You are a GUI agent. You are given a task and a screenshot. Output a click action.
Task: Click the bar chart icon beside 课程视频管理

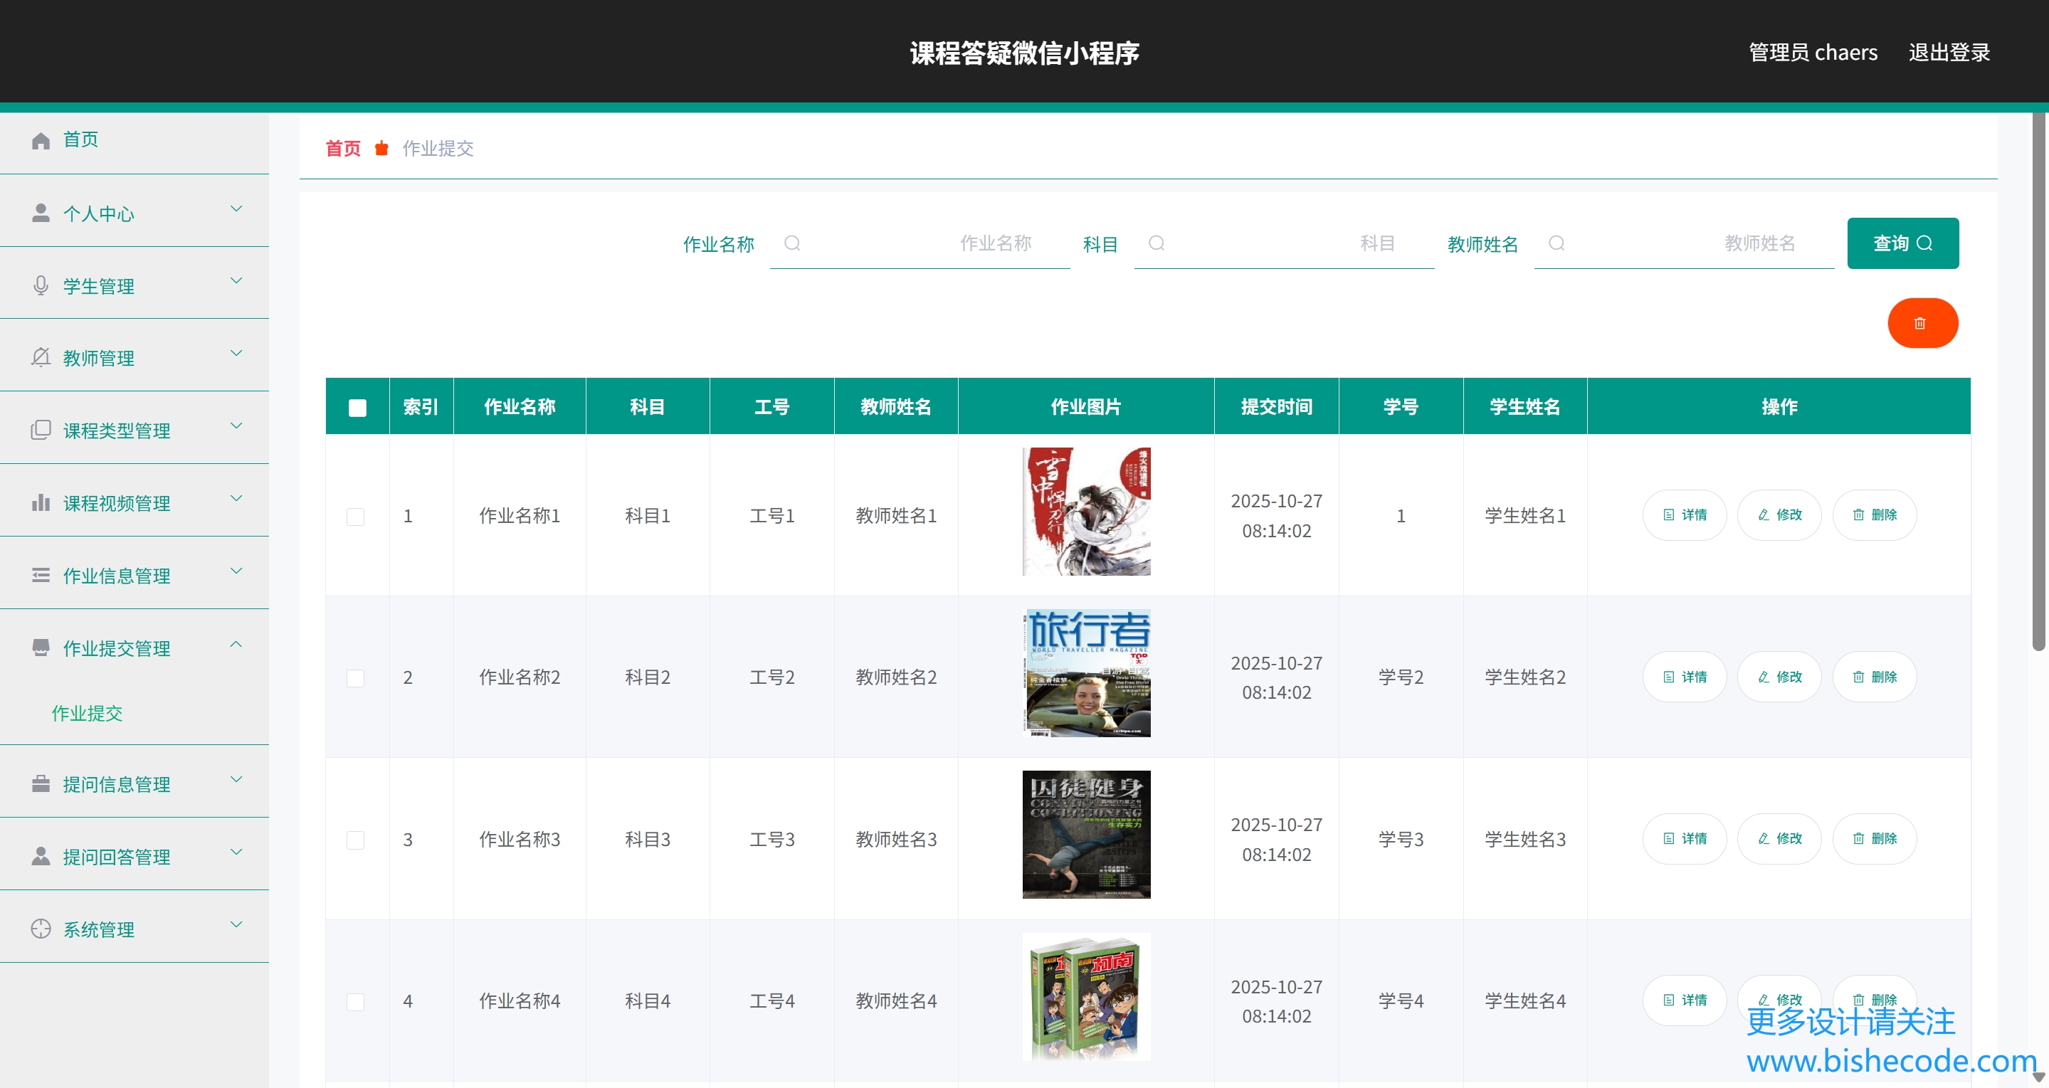click(41, 502)
